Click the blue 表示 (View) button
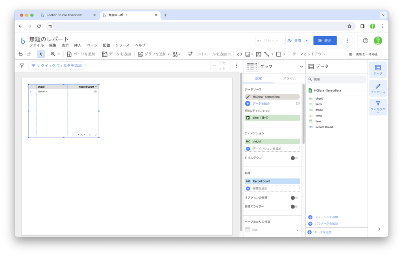The width and height of the screenshot is (403, 256). [x=325, y=41]
